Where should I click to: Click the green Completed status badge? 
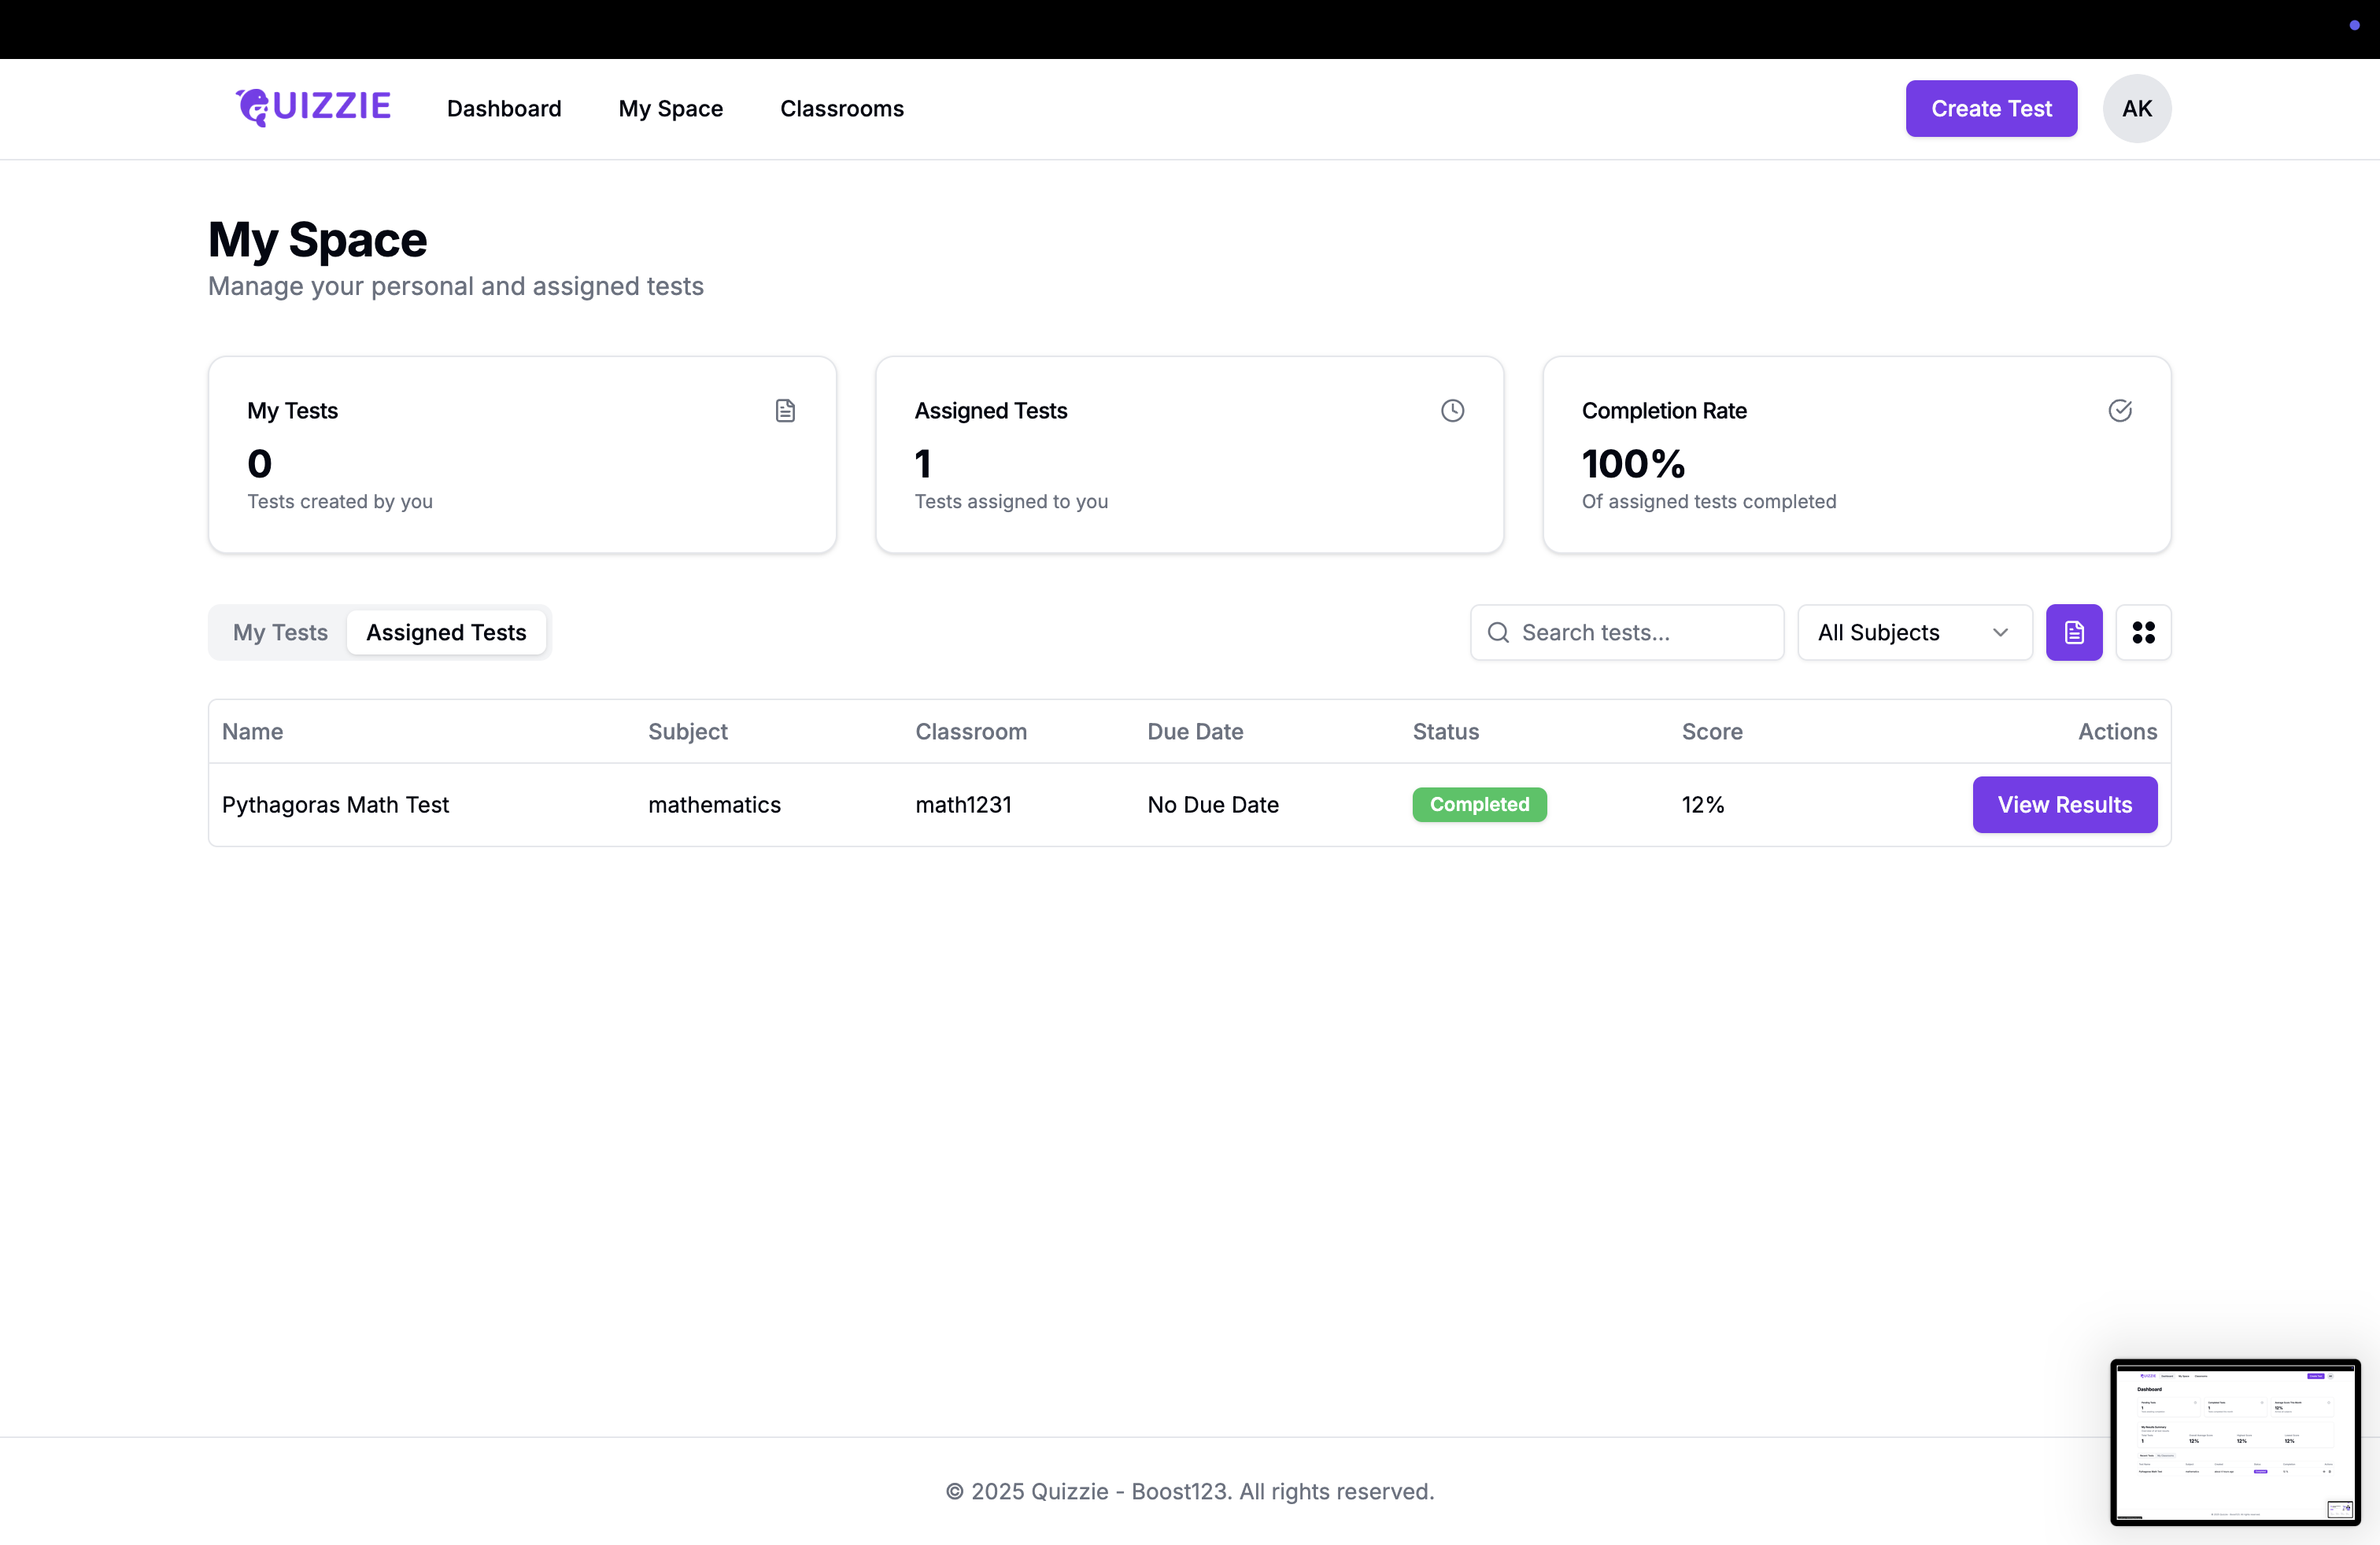1478,805
